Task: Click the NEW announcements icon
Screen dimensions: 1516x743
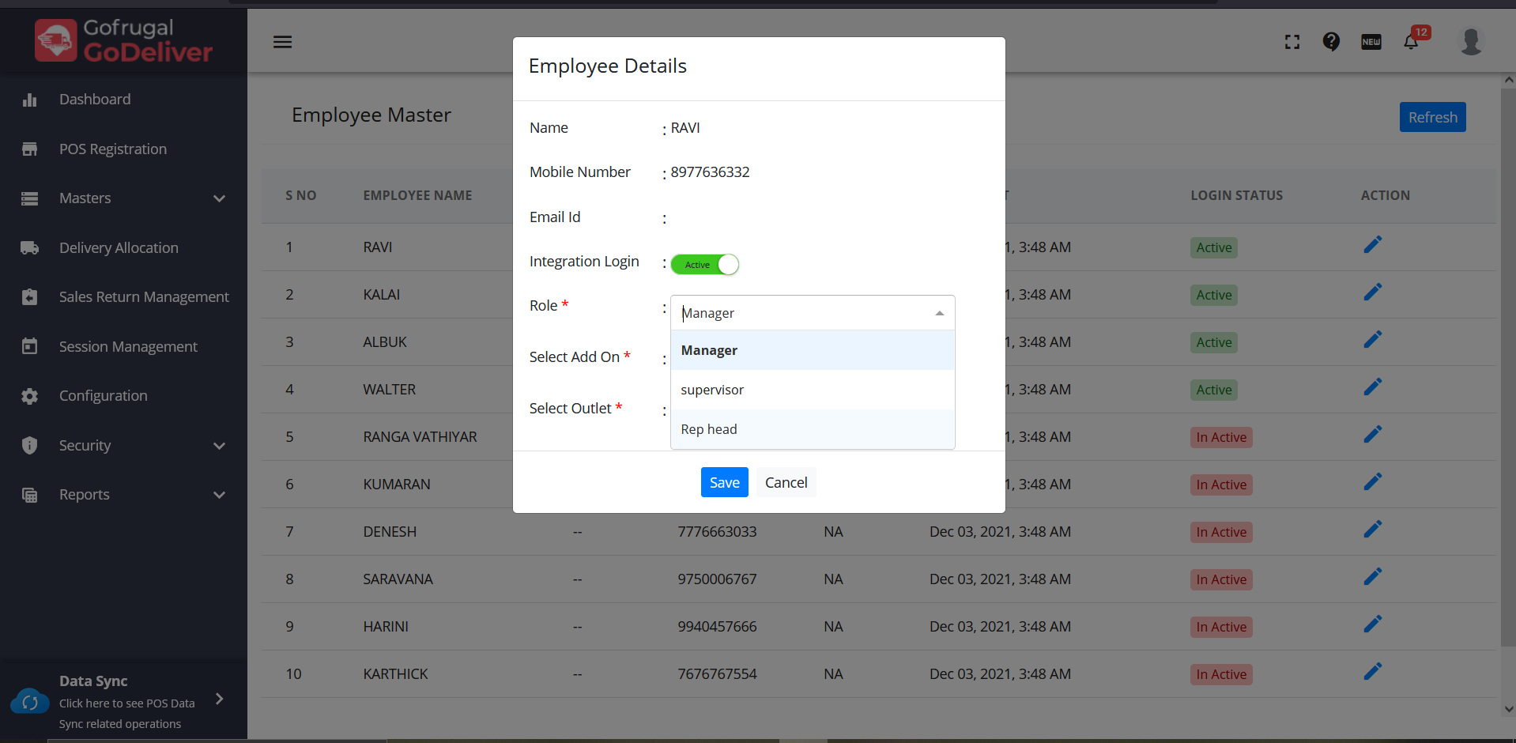Action: [1371, 42]
